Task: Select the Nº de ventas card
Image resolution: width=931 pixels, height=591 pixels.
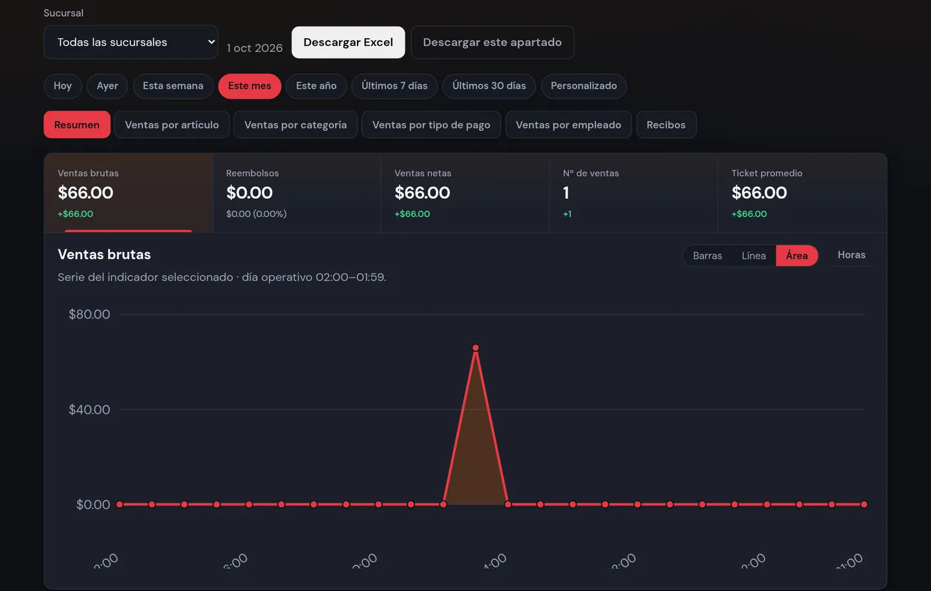Action: (x=634, y=192)
